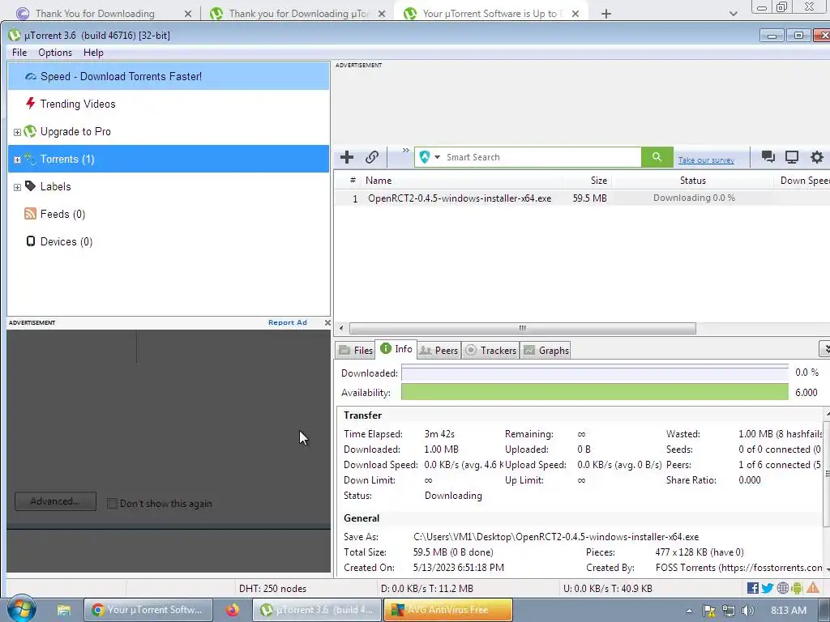The height and width of the screenshot is (622, 830).
Task: Open the Help menu
Action: pos(93,53)
